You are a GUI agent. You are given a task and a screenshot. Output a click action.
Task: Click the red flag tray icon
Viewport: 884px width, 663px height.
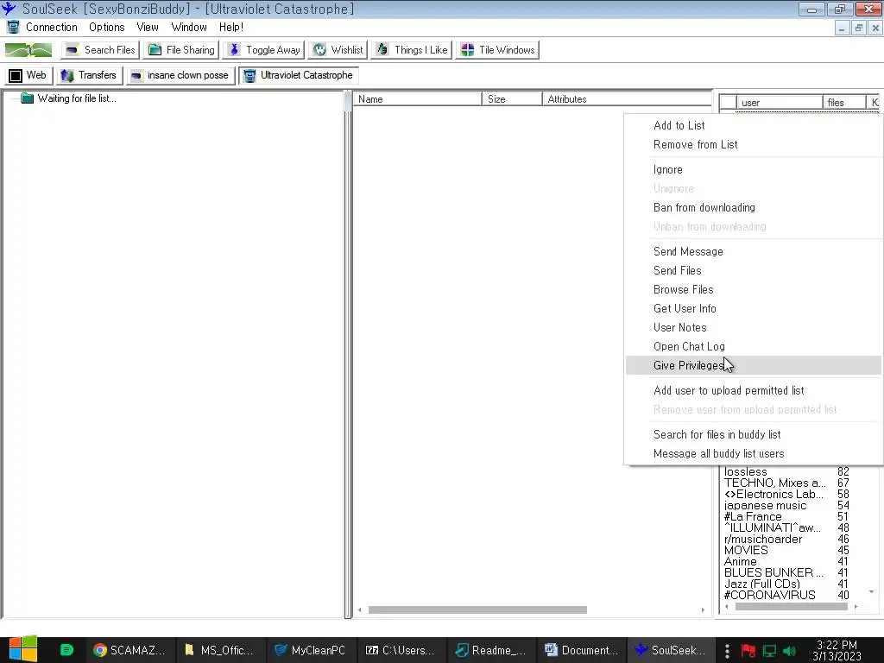(748, 651)
